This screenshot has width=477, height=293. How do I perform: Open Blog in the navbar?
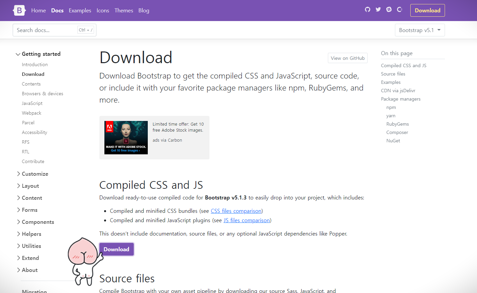144,10
